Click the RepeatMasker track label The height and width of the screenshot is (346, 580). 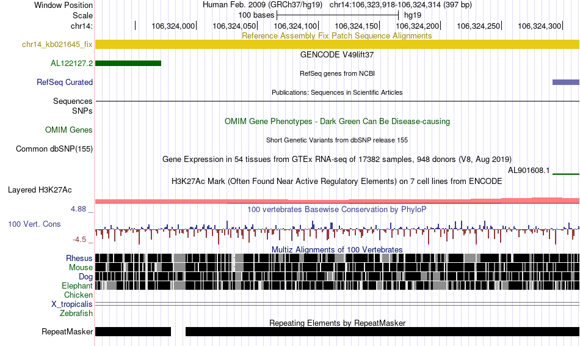click(x=67, y=331)
